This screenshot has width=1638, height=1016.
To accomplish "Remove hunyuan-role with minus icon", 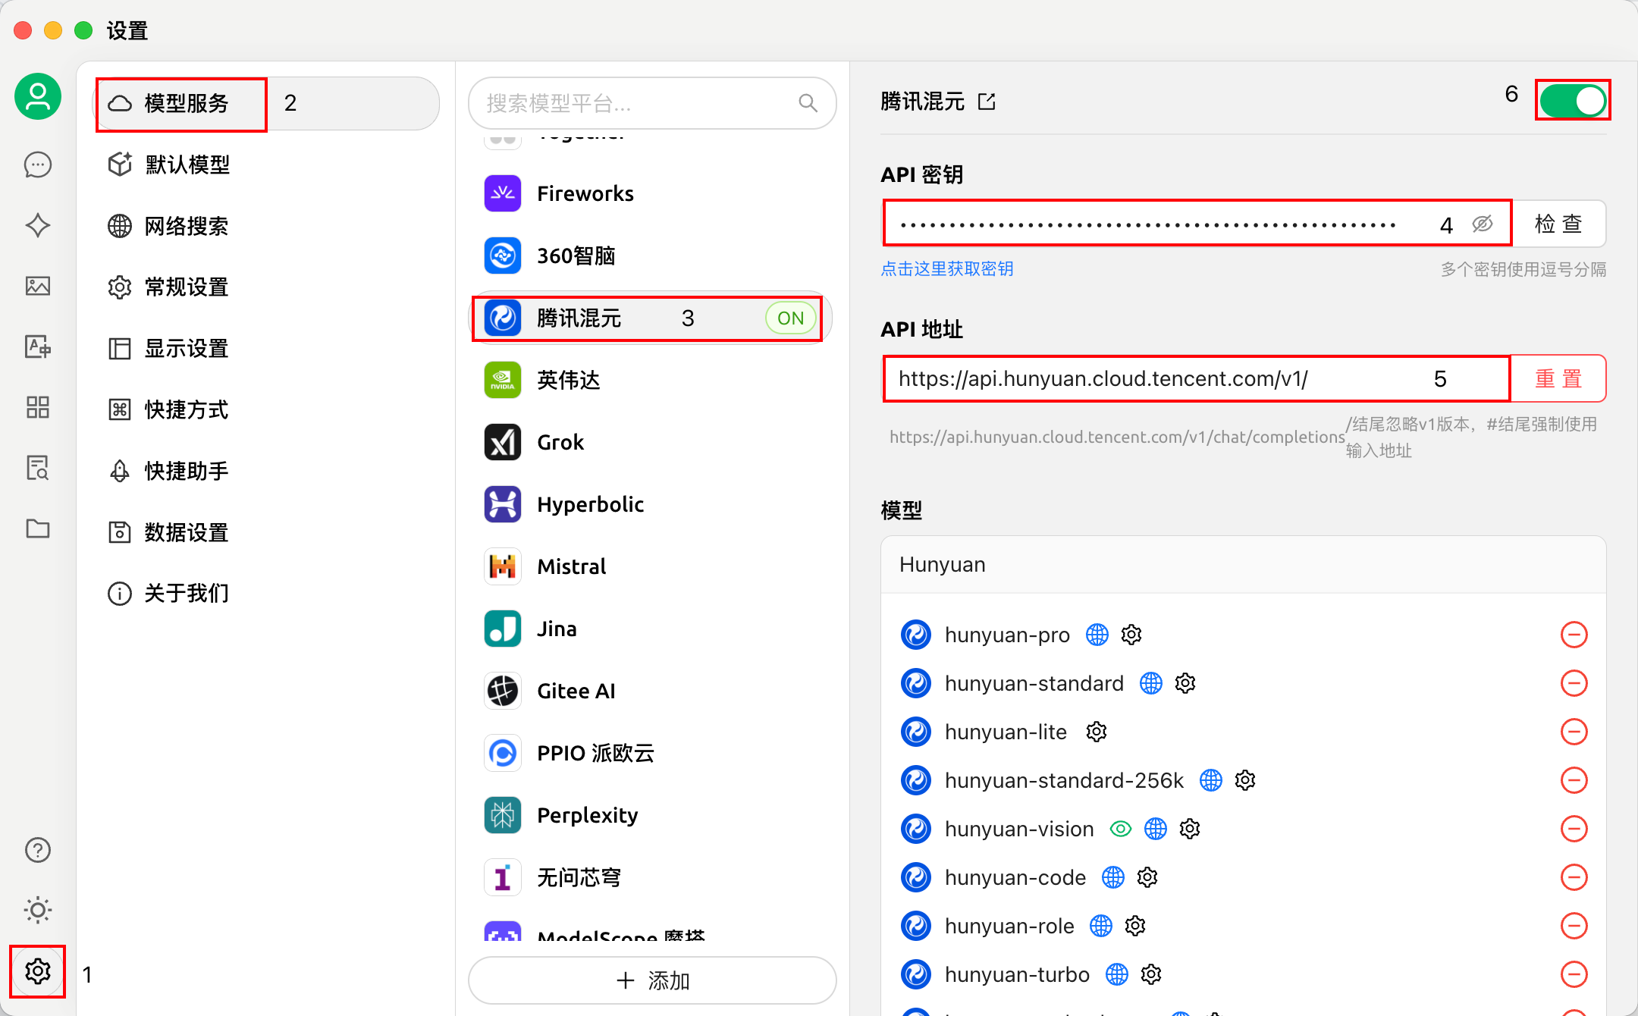I will tap(1574, 926).
